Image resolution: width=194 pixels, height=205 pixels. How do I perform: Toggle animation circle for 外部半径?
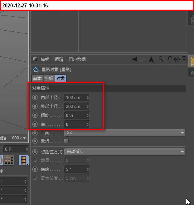[35, 106]
